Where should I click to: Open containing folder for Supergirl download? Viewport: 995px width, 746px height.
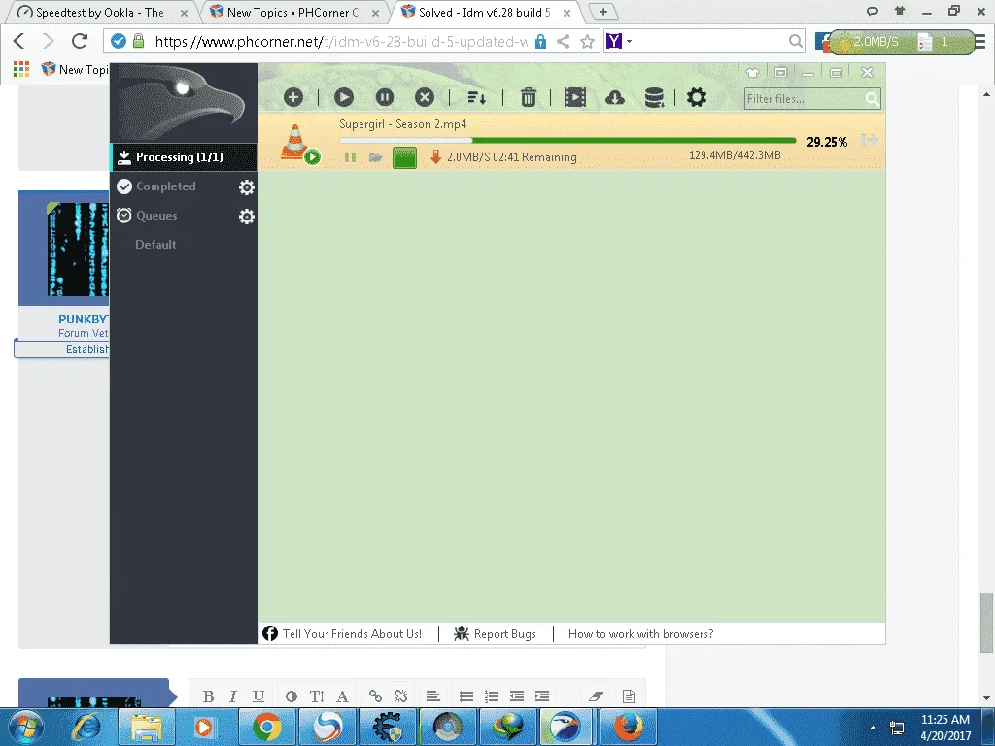click(x=376, y=157)
